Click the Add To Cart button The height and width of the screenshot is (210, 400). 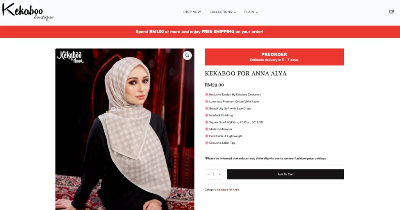point(286,175)
